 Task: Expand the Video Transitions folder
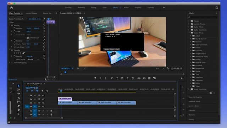[189, 89]
